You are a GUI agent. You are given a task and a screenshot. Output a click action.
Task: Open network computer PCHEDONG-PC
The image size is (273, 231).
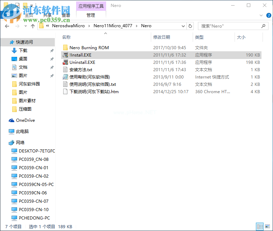pos(34,218)
